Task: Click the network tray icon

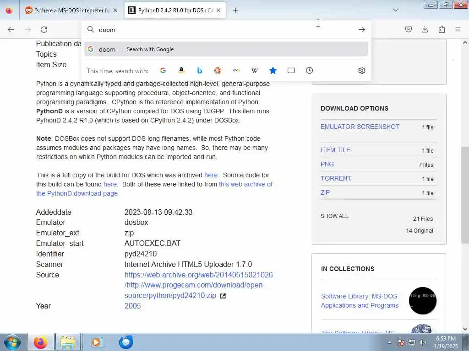Action: [x=412, y=342]
